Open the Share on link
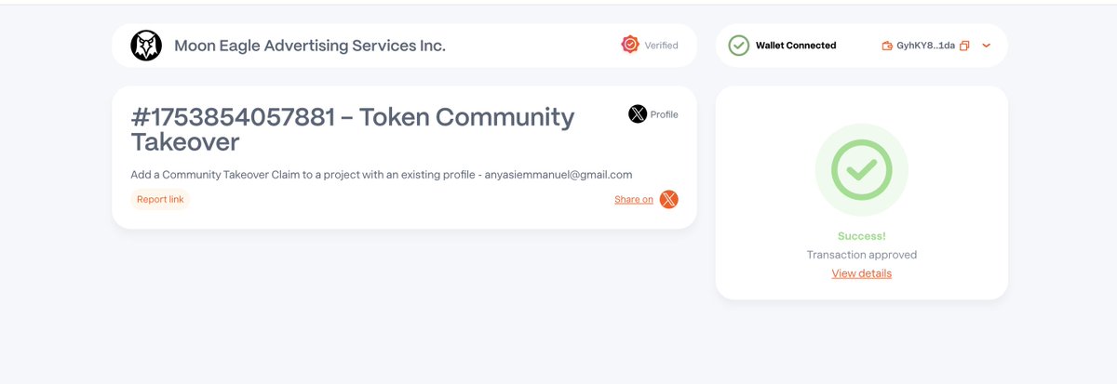 634,199
